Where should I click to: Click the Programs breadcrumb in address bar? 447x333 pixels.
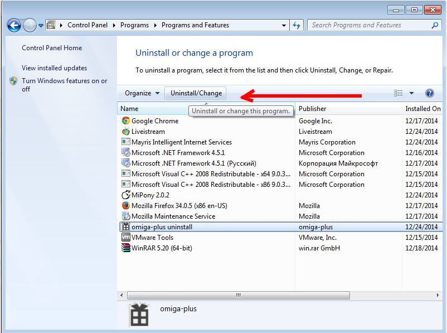coord(134,25)
